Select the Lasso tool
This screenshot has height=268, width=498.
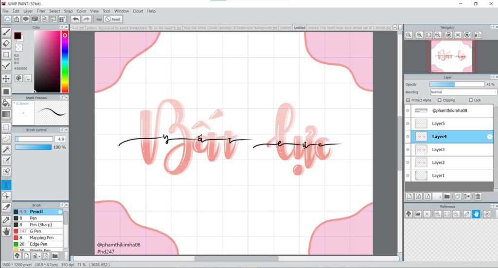tap(6, 139)
